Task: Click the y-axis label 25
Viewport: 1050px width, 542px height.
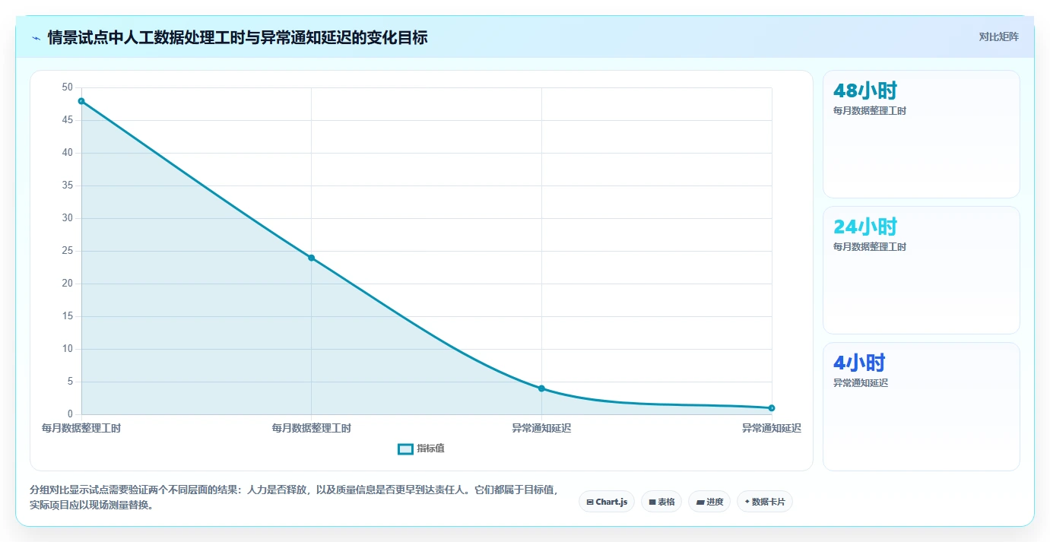Action: 68,251
